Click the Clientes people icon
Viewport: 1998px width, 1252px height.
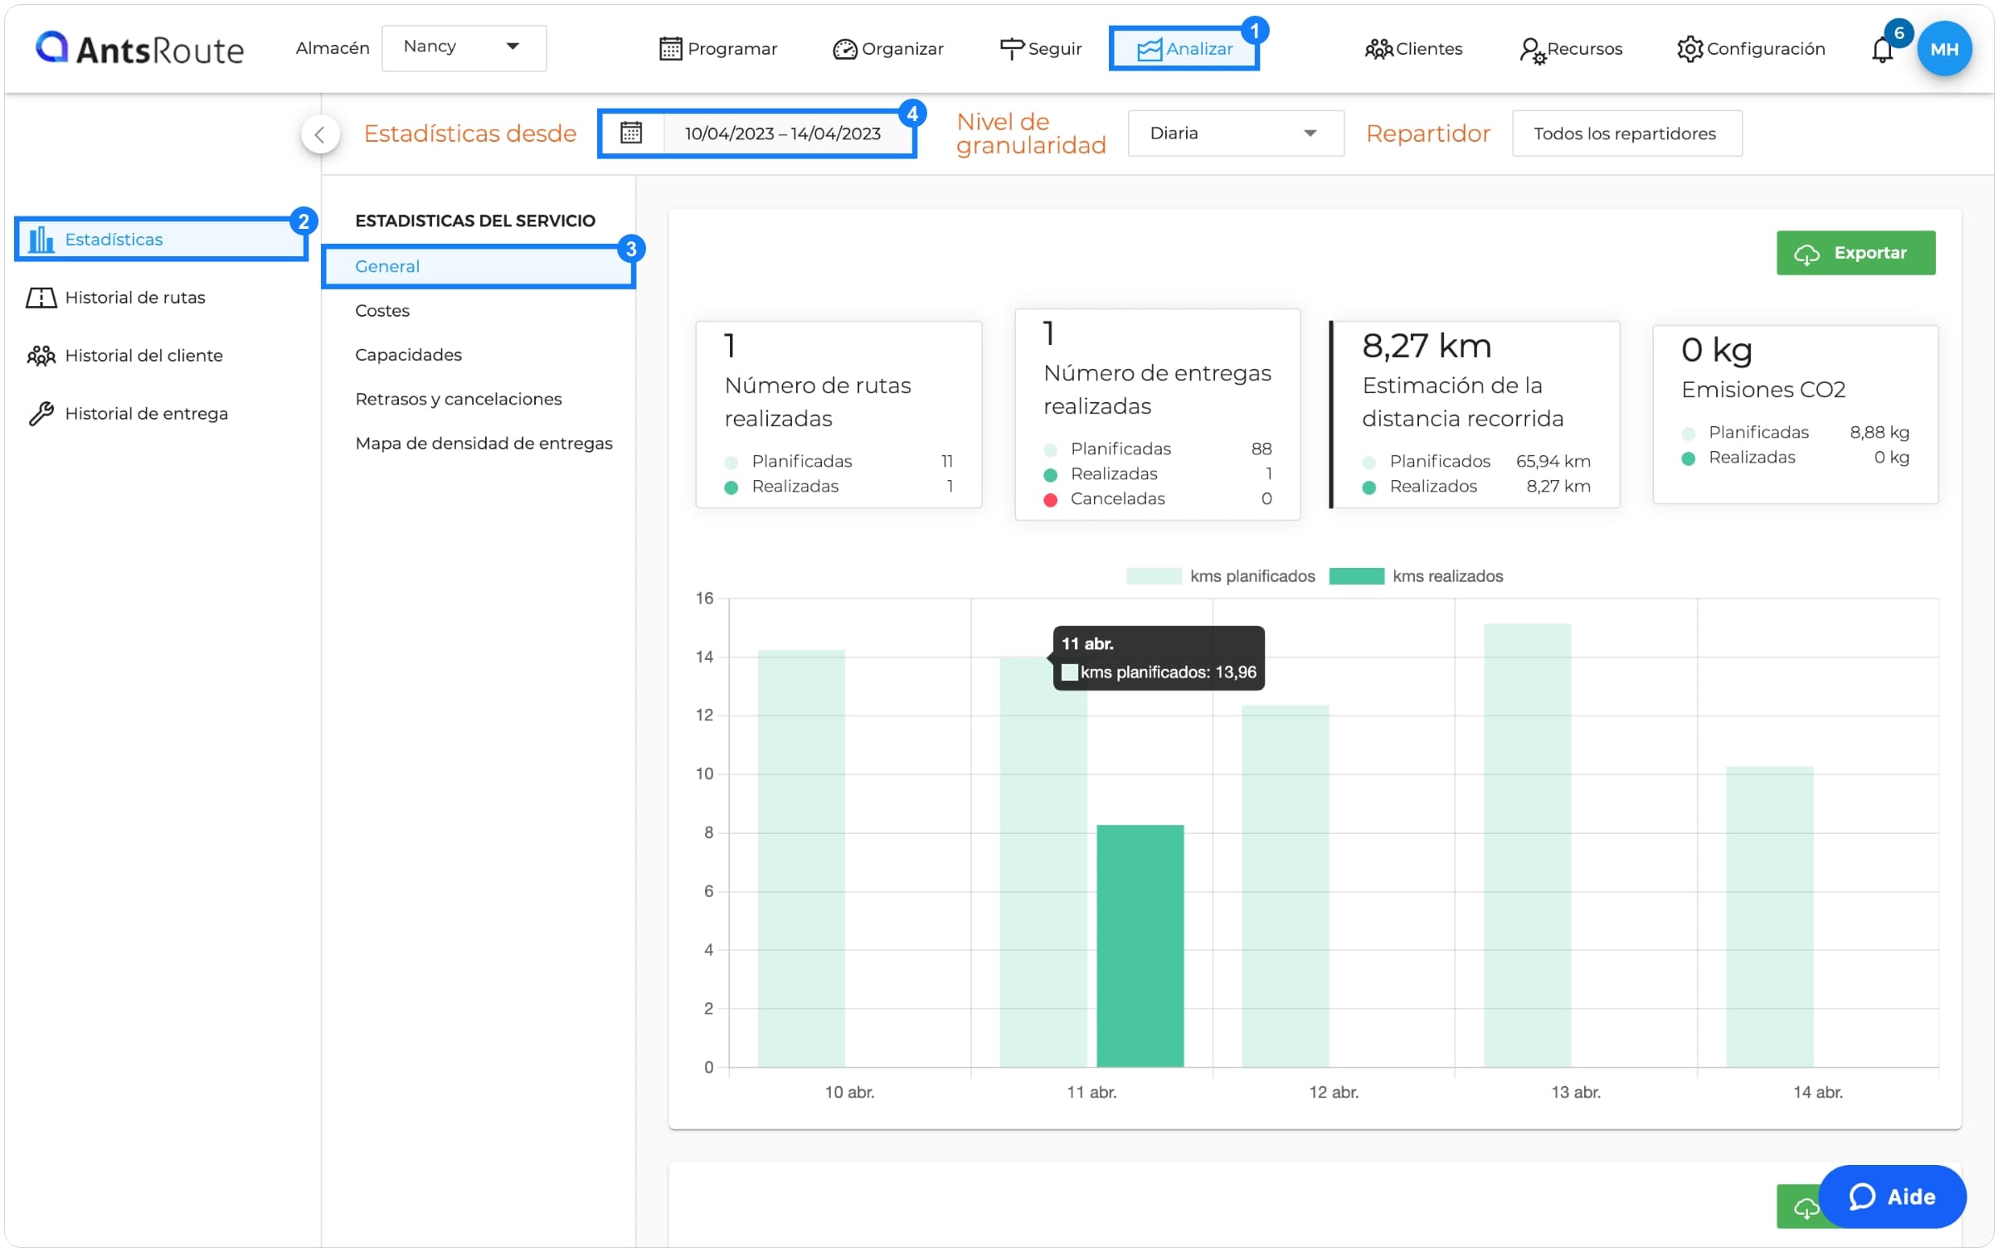pos(1378,49)
